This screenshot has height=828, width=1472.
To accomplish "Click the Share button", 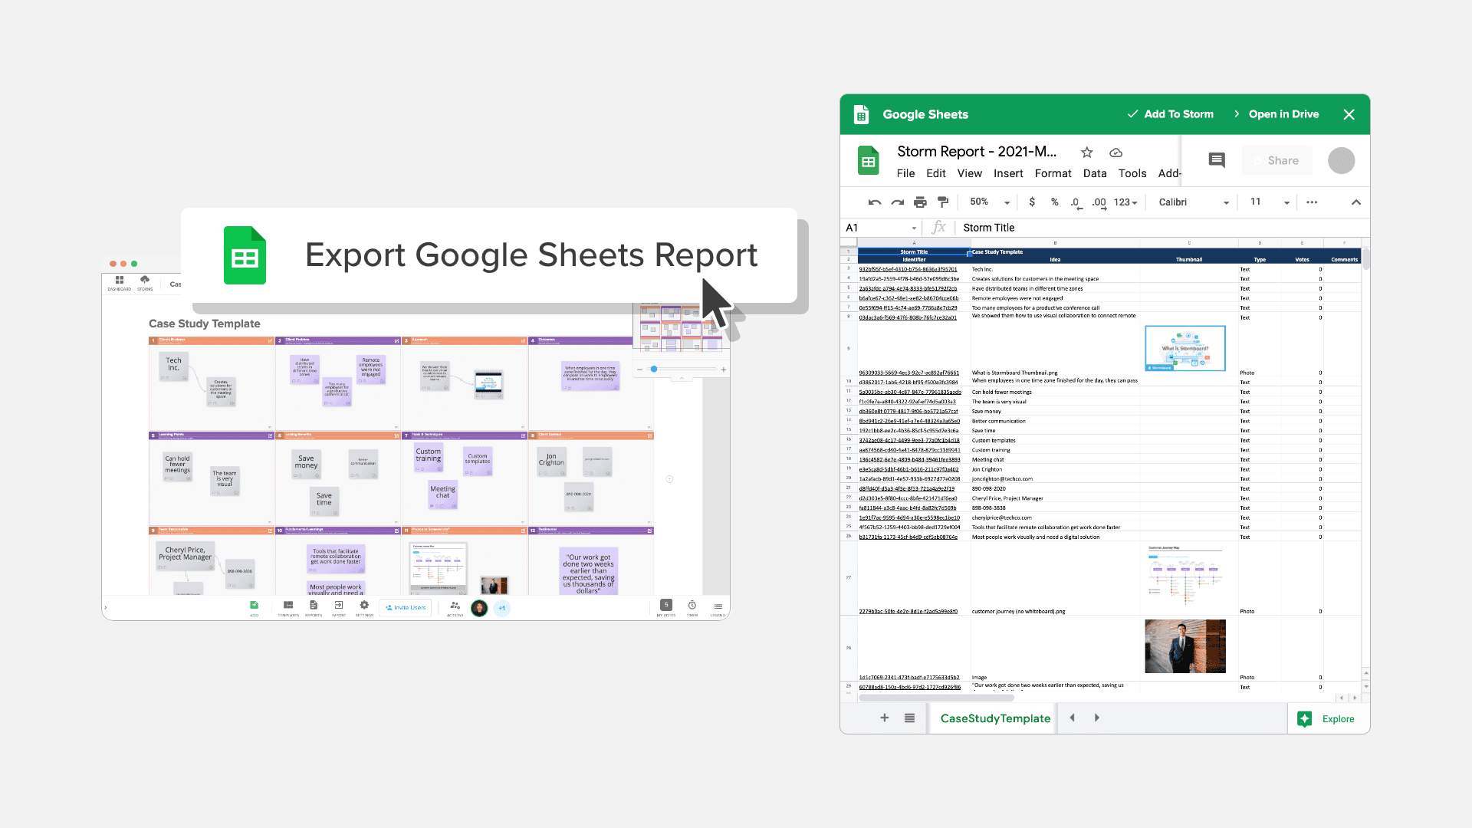I will (1277, 160).
